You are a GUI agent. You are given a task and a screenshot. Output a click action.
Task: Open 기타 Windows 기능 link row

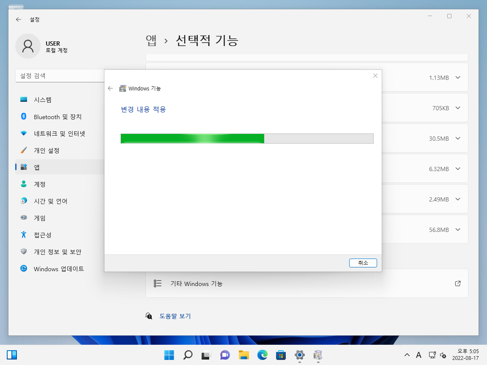pyautogui.click(x=307, y=283)
